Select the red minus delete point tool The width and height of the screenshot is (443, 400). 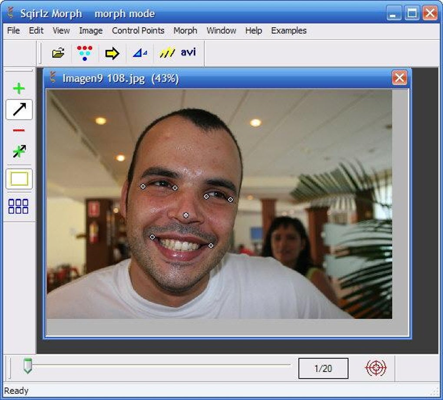pos(19,130)
